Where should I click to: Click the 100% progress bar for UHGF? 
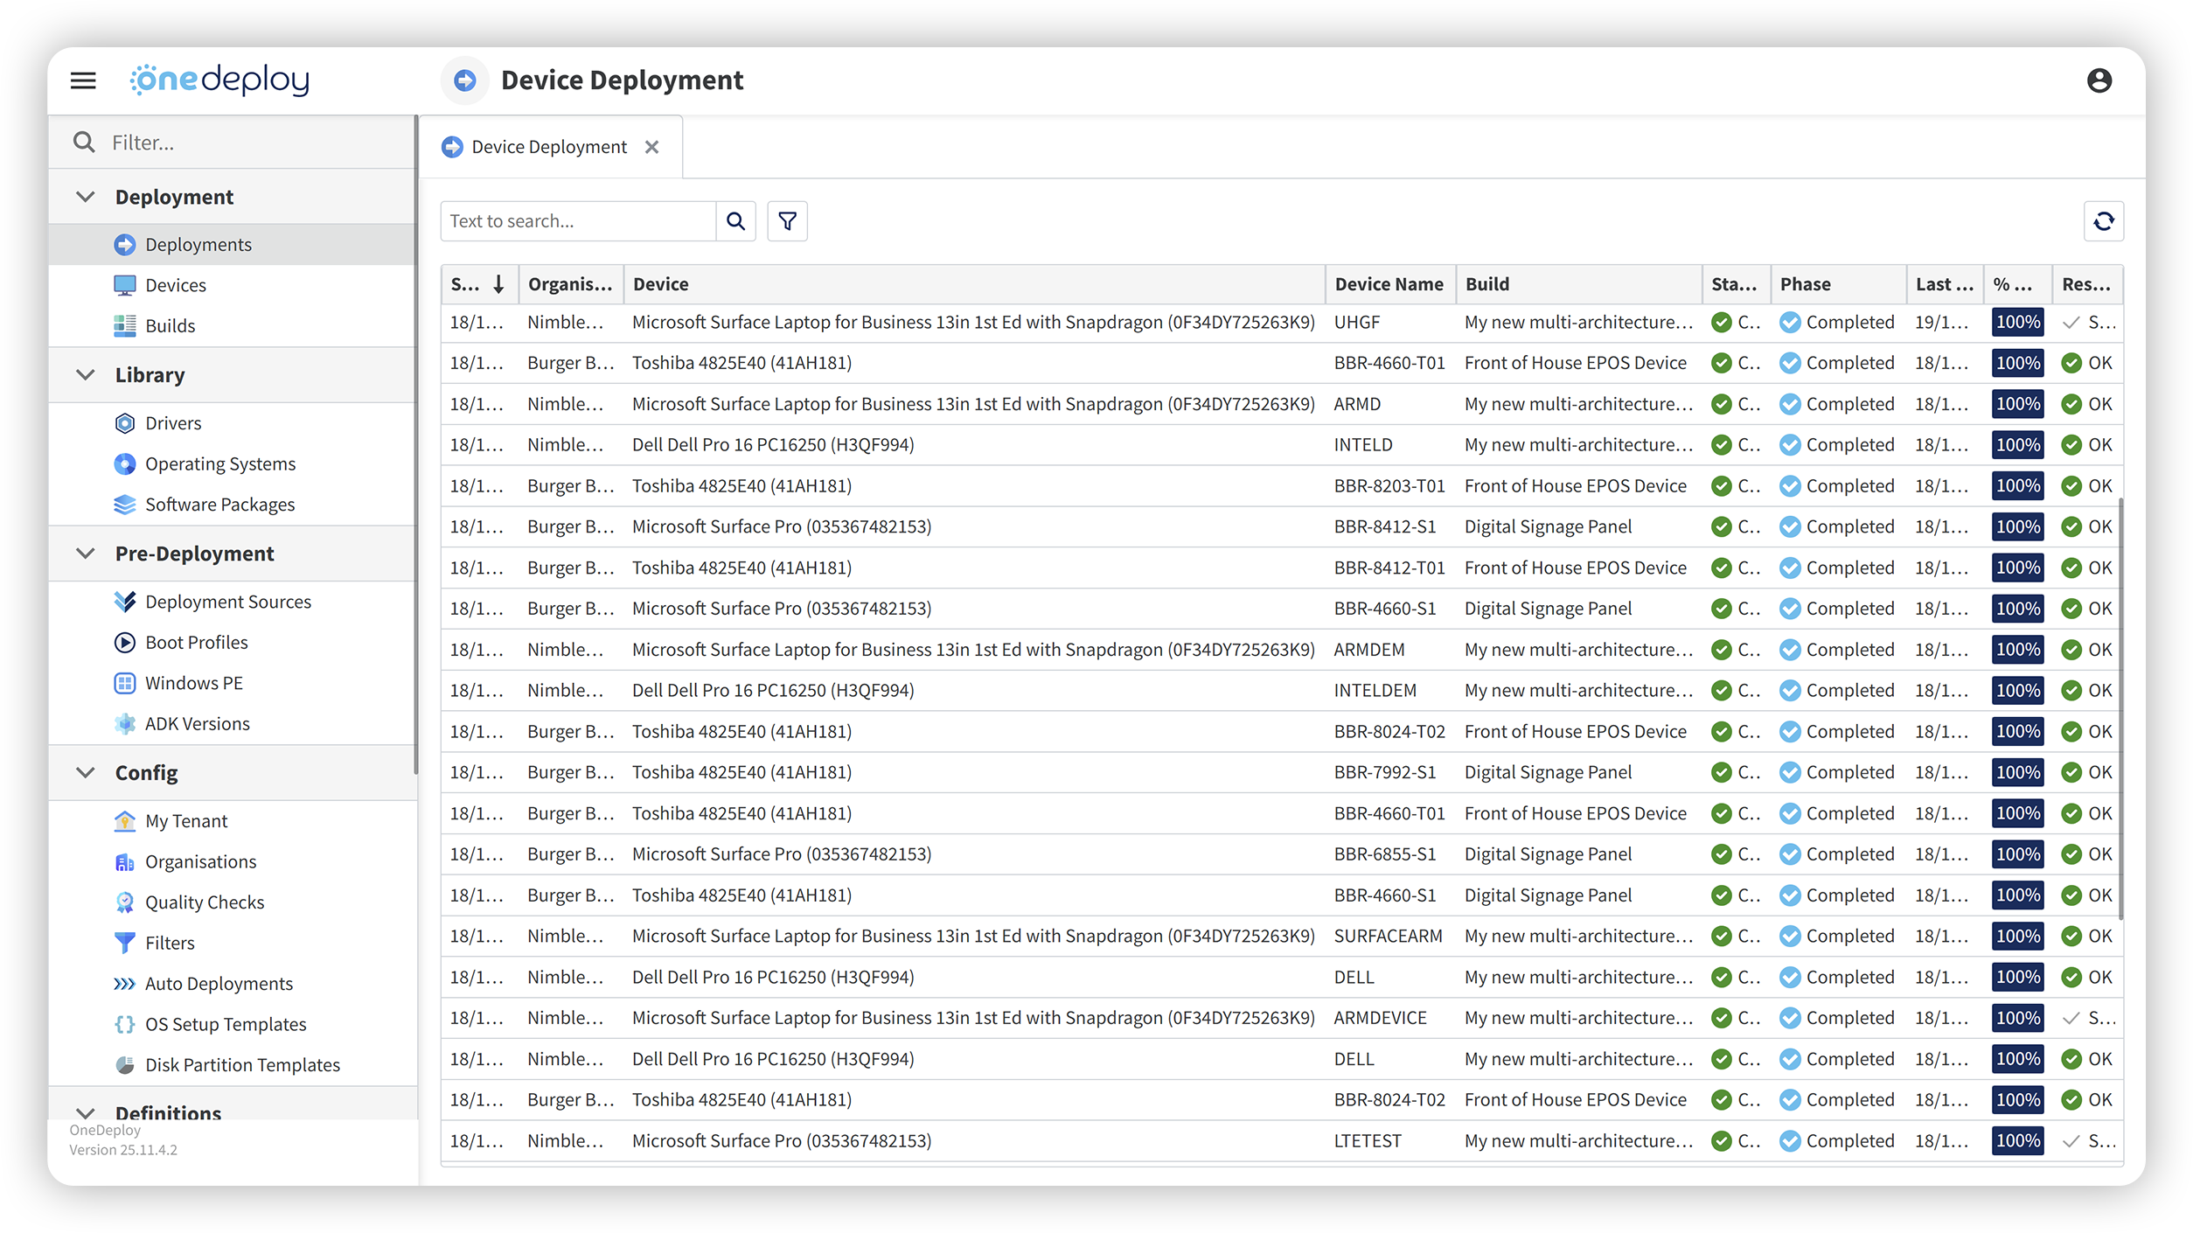point(2017,322)
